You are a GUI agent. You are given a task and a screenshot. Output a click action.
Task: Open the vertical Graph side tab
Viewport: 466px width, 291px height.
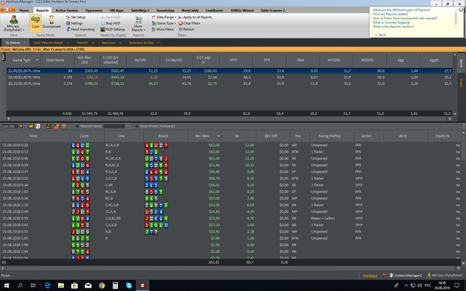pos(461,83)
